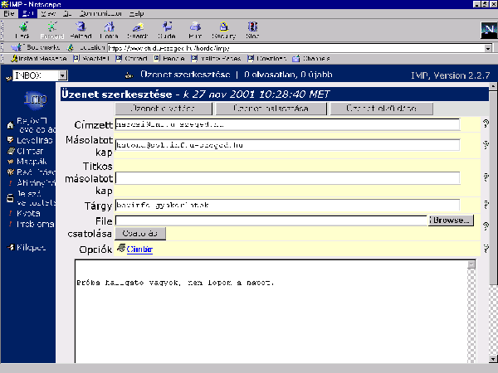The width and height of the screenshot is (498, 373).
Task: Open the File menu
Action: click(8, 14)
